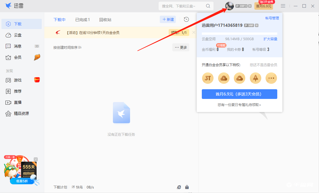The image size is (319, 193).
Task: Switch to the 回收站 recycle bin tab
Action: pos(105,19)
